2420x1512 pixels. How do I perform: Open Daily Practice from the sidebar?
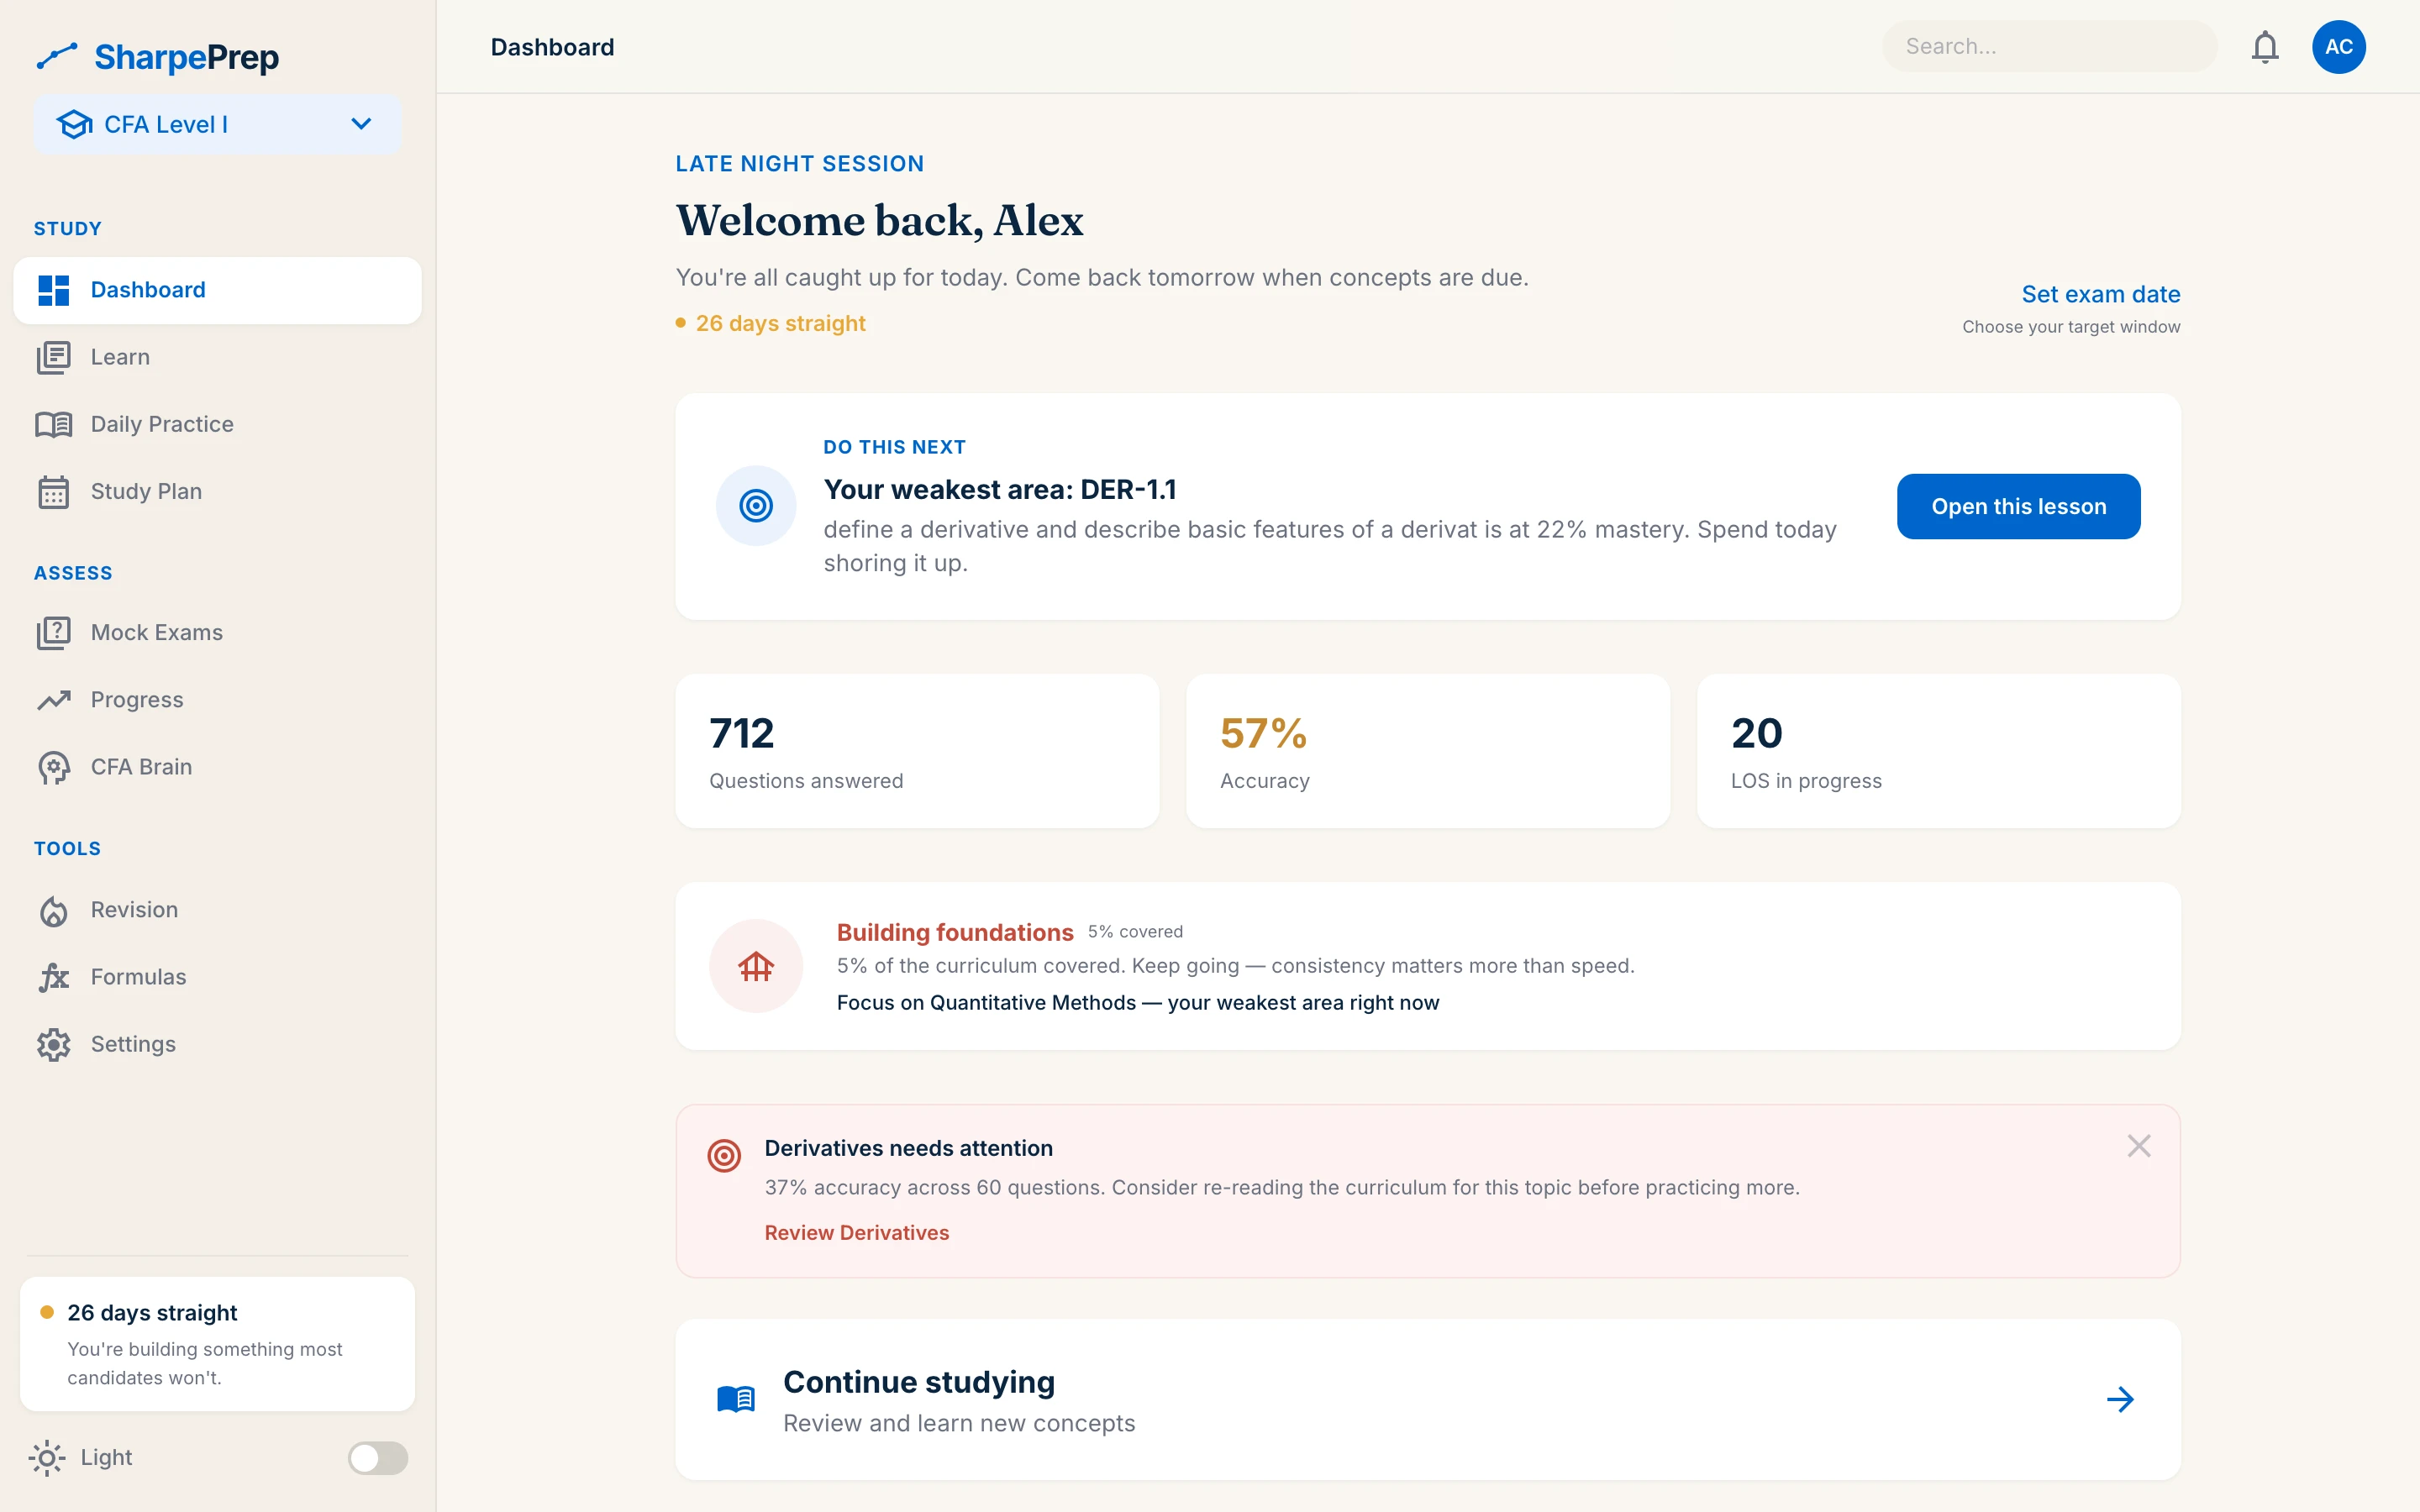[217, 424]
